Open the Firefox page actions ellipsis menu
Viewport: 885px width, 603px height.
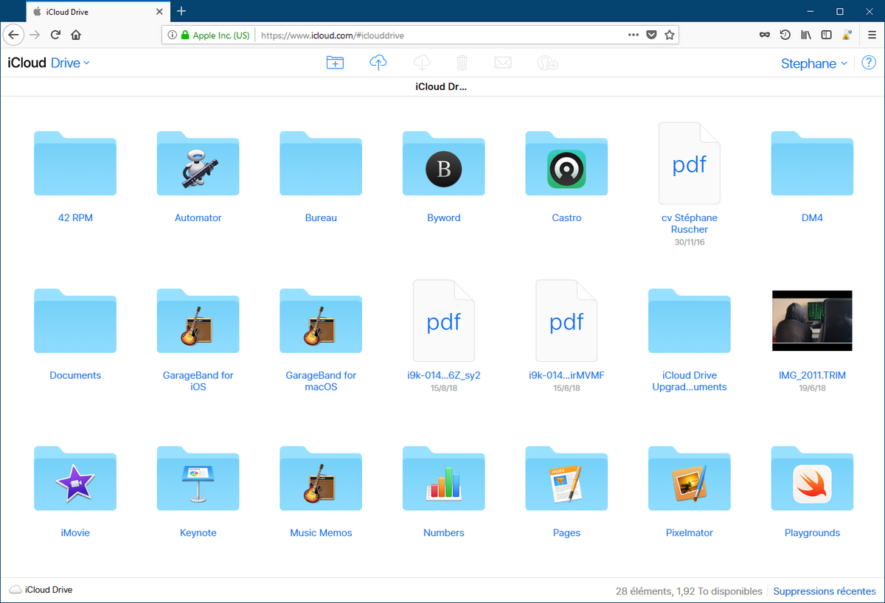[x=634, y=35]
